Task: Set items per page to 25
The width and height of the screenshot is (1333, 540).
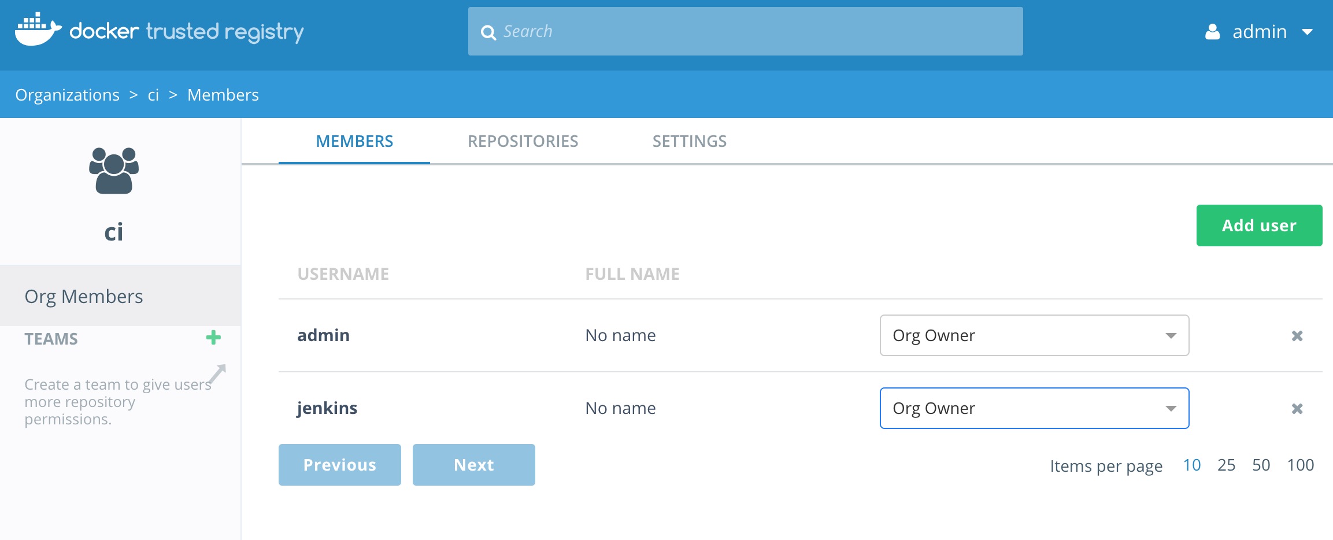Action: click(x=1227, y=465)
